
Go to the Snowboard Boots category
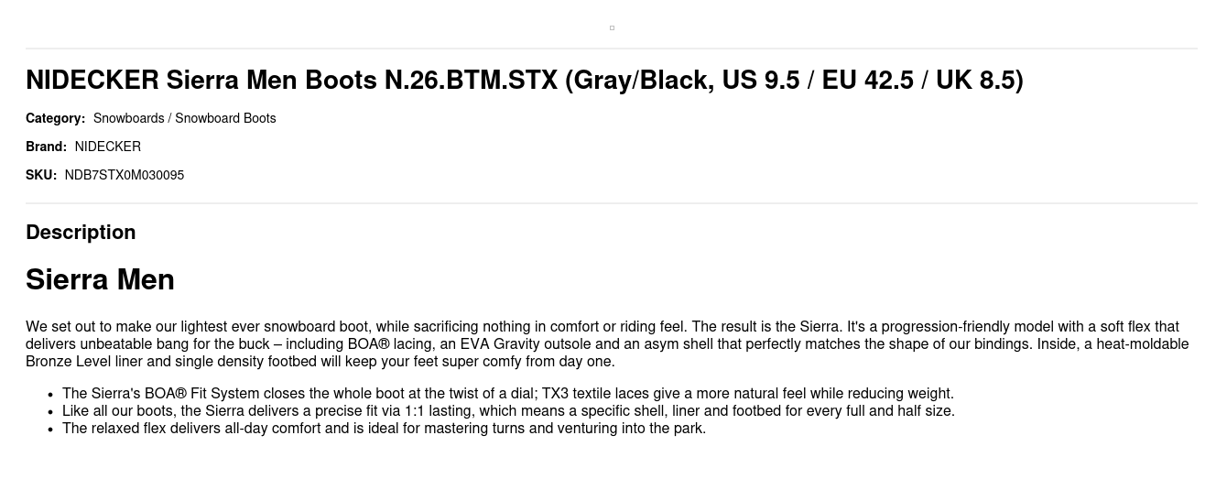pos(225,118)
